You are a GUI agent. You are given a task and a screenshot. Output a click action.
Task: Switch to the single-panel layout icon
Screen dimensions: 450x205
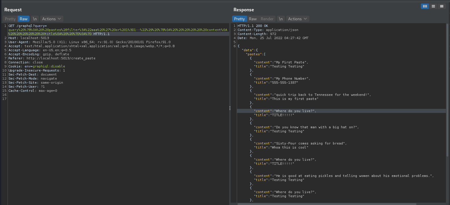(442, 6)
